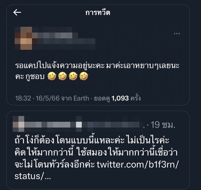Open the 16/5/66 date link
The width and height of the screenshot is (201, 190).
[48, 98]
